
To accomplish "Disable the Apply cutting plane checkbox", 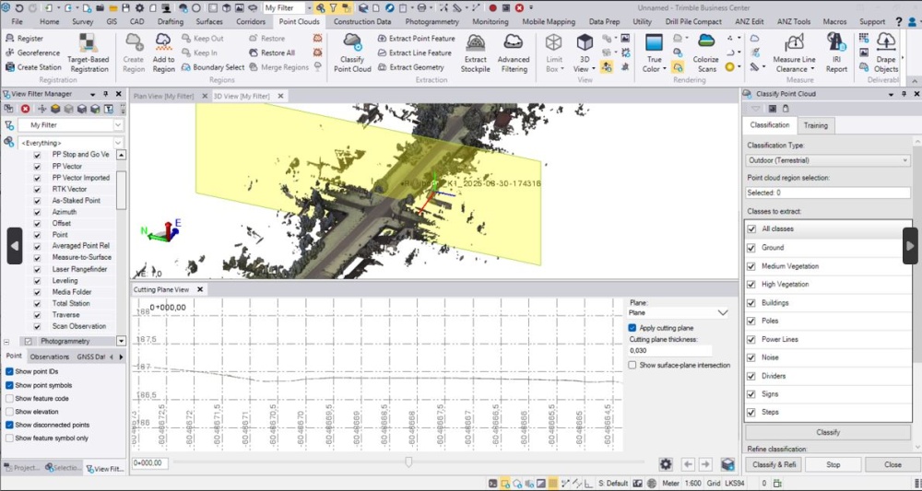I will pos(632,328).
